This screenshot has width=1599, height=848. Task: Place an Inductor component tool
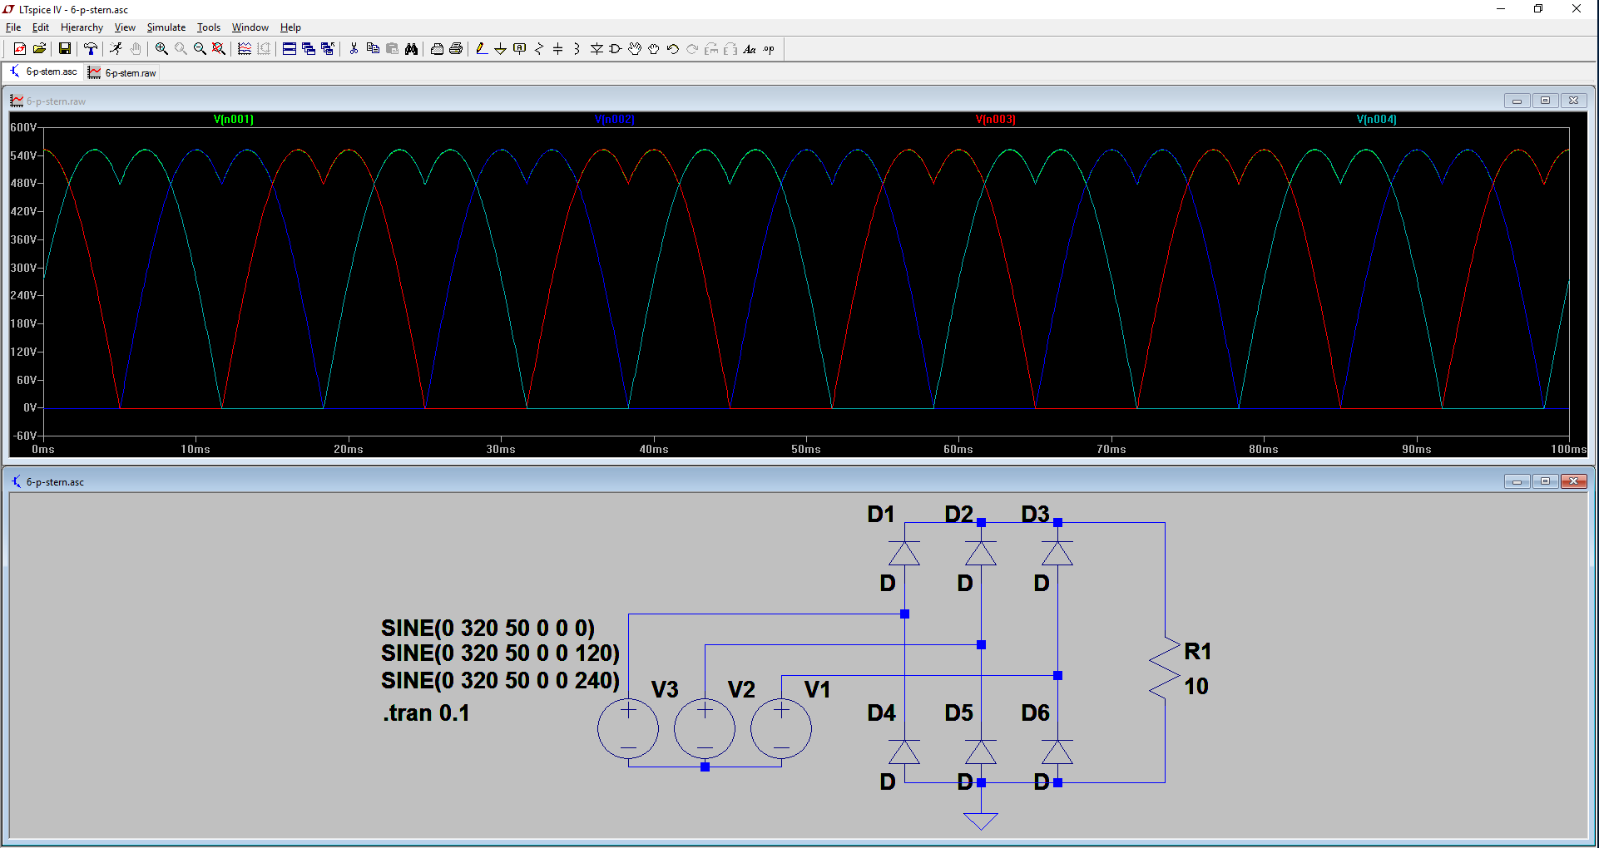click(577, 49)
